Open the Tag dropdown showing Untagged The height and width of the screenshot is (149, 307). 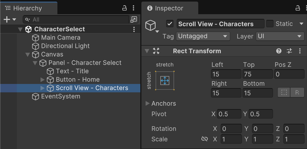pos(203,36)
